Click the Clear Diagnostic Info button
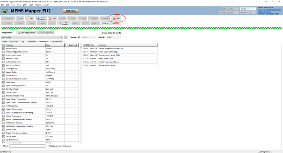The image size is (283, 153). 27,33
